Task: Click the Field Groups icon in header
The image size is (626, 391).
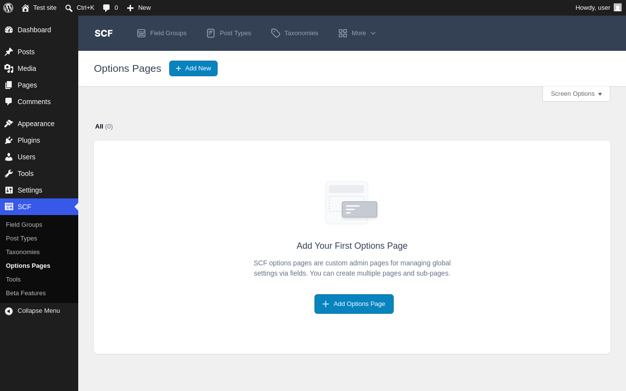Action: pyautogui.click(x=141, y=33)
